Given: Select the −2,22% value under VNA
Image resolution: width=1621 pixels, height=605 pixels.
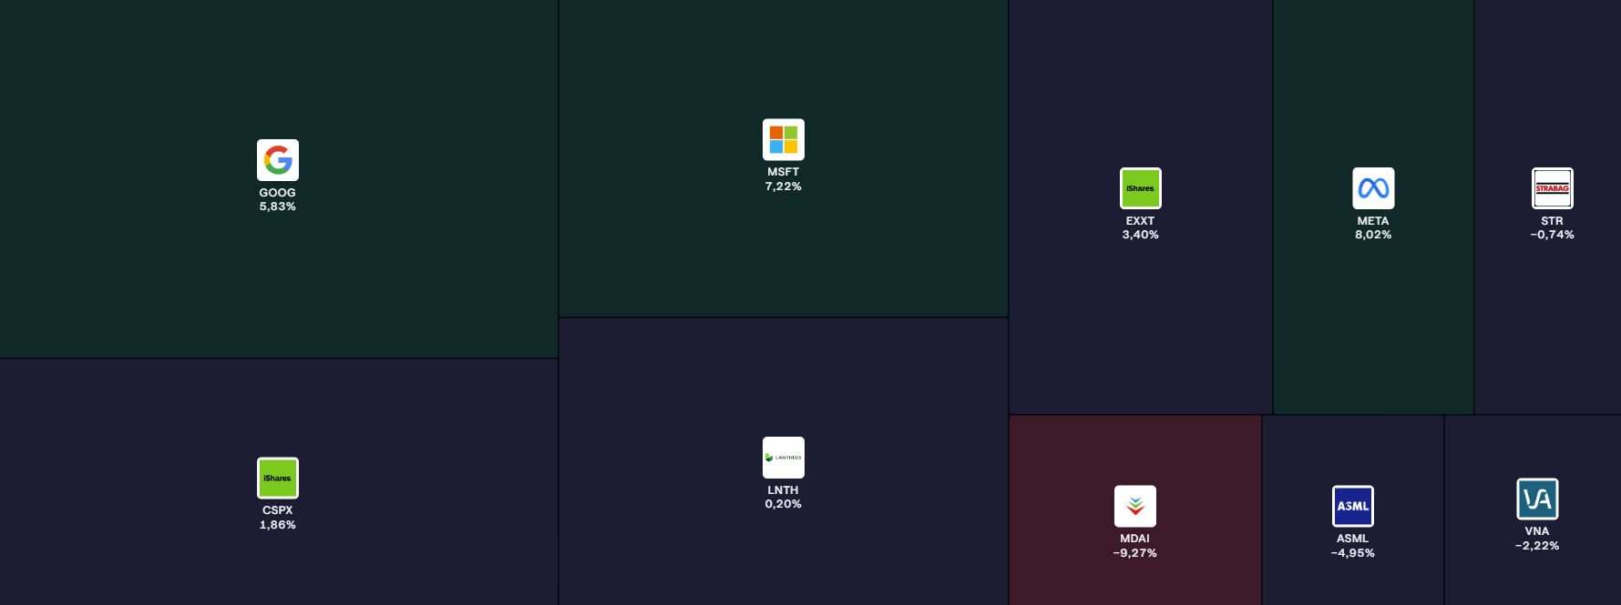Looking at the screenshot, I should (x=1537, y=546).
